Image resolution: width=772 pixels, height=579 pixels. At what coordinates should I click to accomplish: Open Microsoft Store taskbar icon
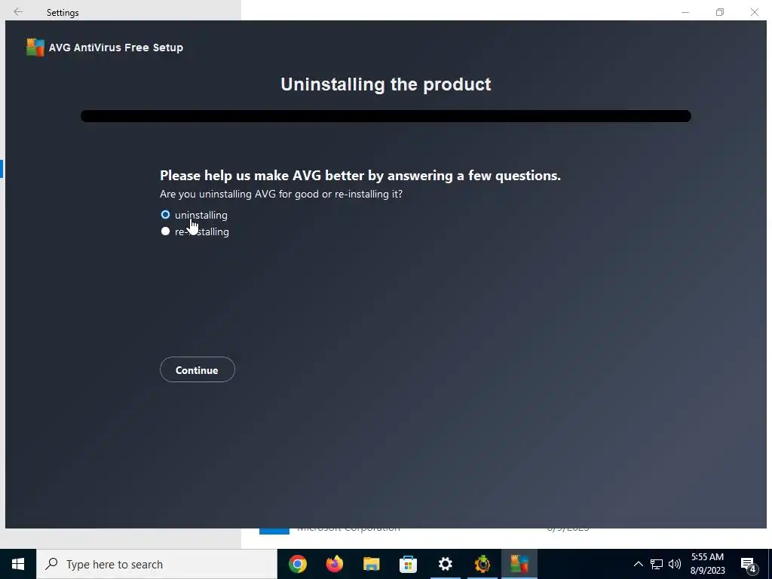[408, 564]
